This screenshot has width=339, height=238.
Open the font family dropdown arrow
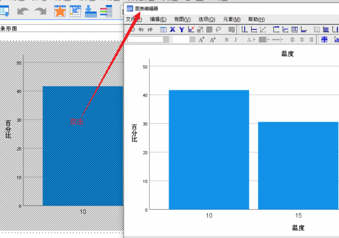click(x=166, y=39)
